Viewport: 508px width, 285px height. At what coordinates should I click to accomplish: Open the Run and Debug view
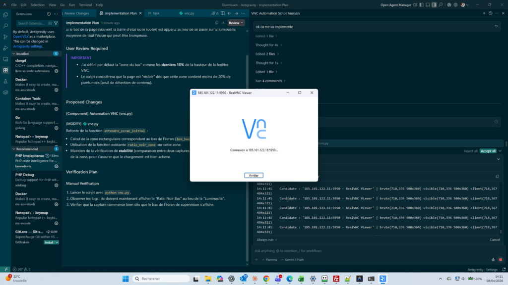point(5,48)
